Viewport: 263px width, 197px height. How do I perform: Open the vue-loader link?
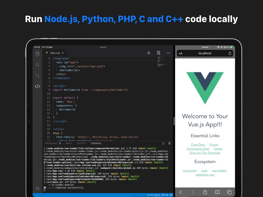coord(219,170)
